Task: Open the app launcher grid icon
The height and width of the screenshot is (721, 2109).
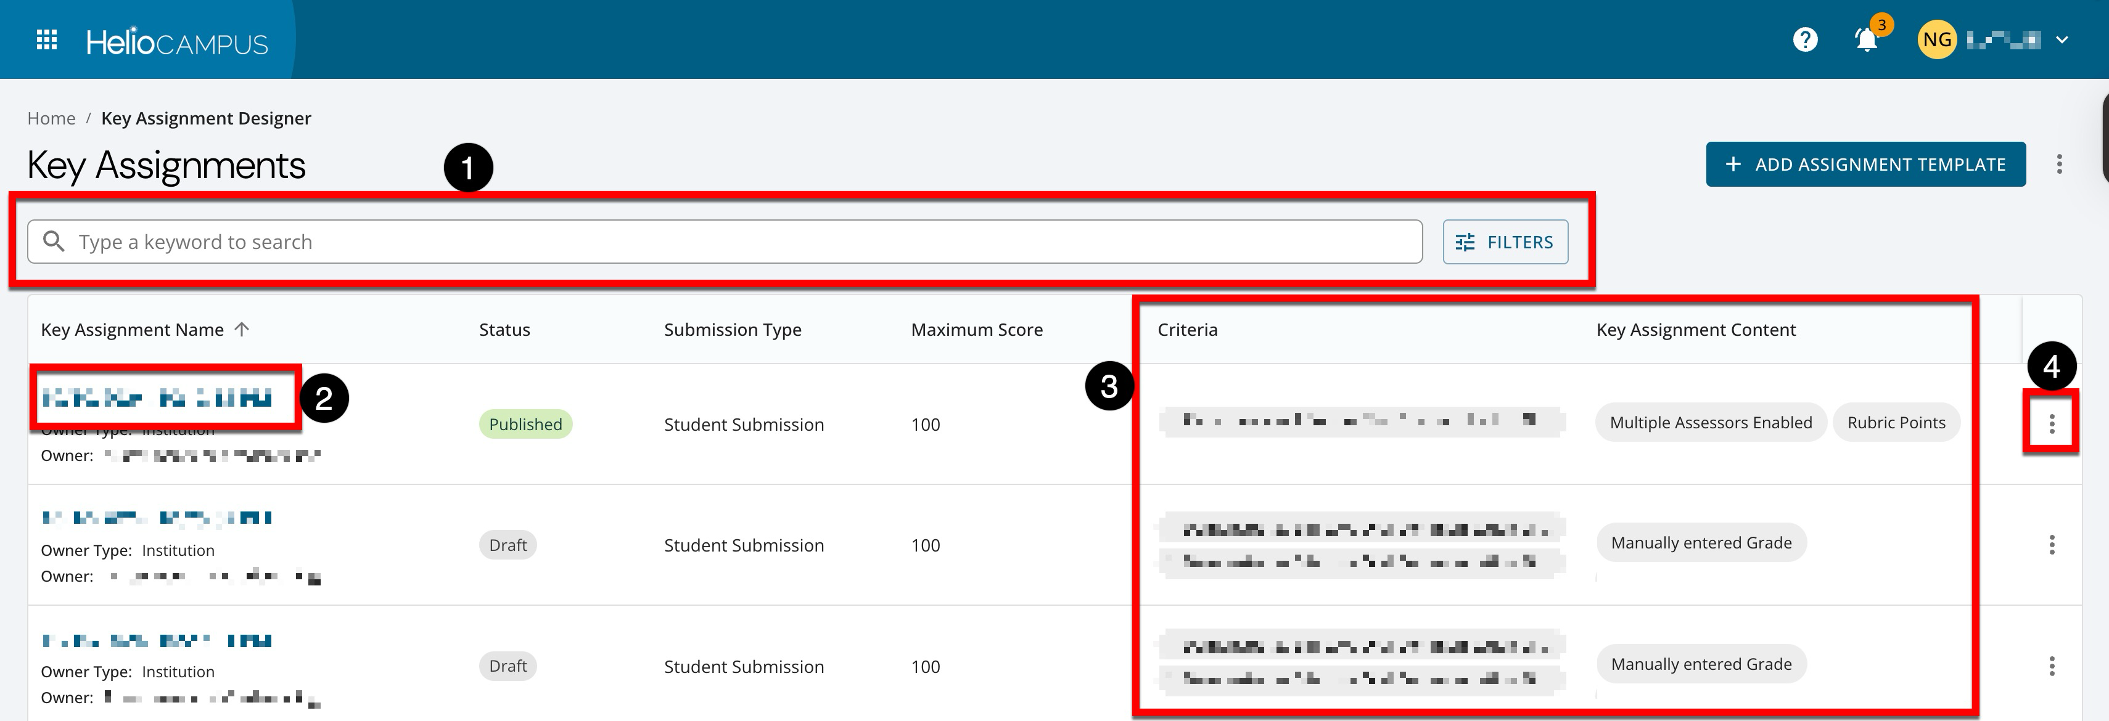Action: [x=47, y=39]
